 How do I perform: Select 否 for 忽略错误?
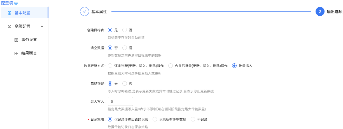[125, 83]
